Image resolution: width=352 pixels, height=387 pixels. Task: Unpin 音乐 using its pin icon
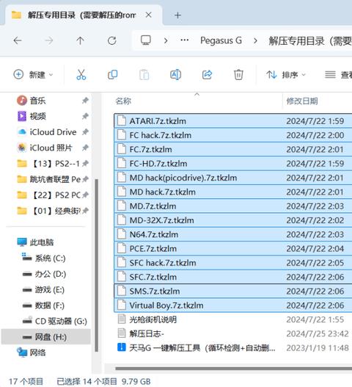tap(85, 101)
